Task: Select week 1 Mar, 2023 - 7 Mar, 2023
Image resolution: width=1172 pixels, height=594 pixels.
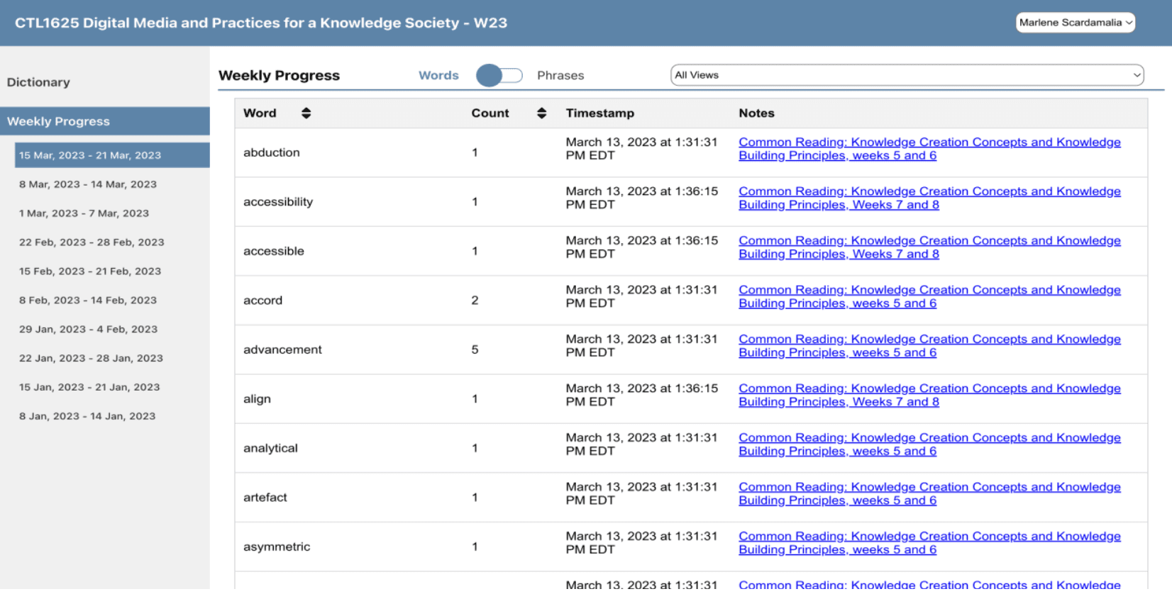Action: click(84, 213)
